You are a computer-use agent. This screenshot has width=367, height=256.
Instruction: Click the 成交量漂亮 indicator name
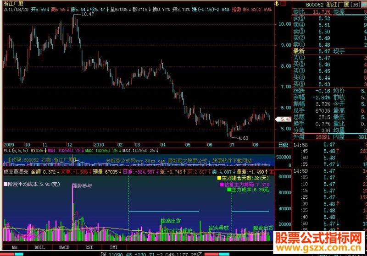point(16,172)
